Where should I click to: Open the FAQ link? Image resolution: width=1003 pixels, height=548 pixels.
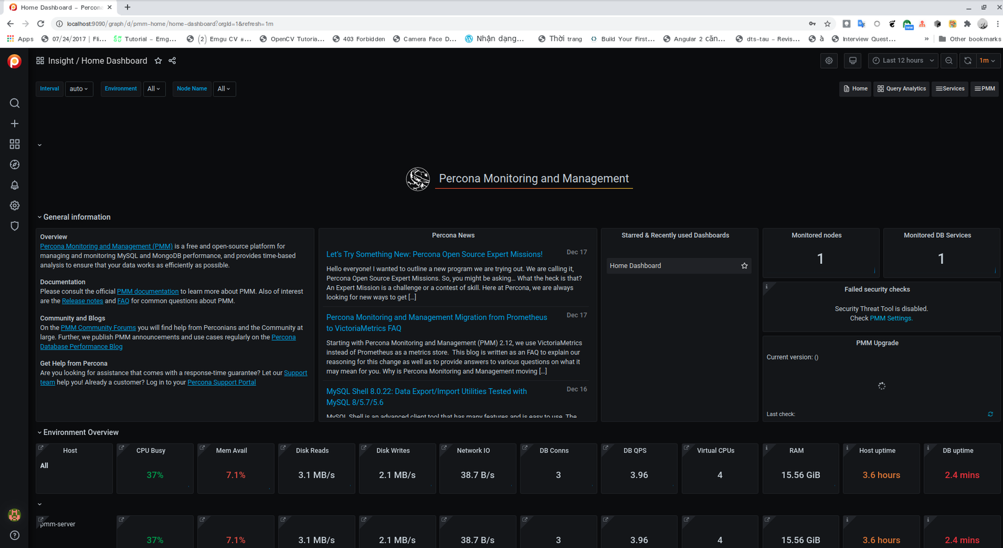click(x=123, y=301)
